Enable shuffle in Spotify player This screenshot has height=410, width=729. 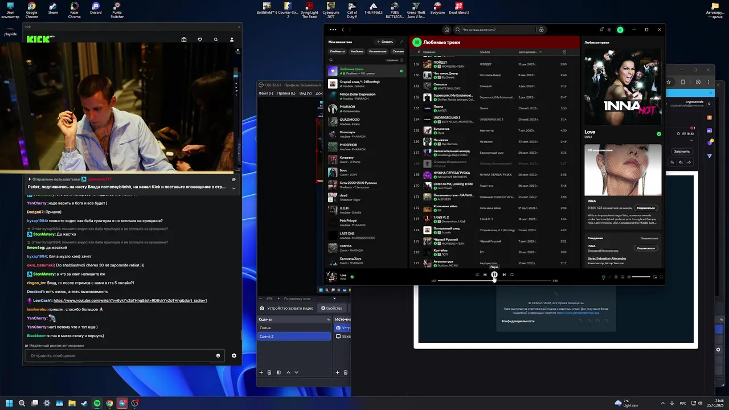point(477,274)
